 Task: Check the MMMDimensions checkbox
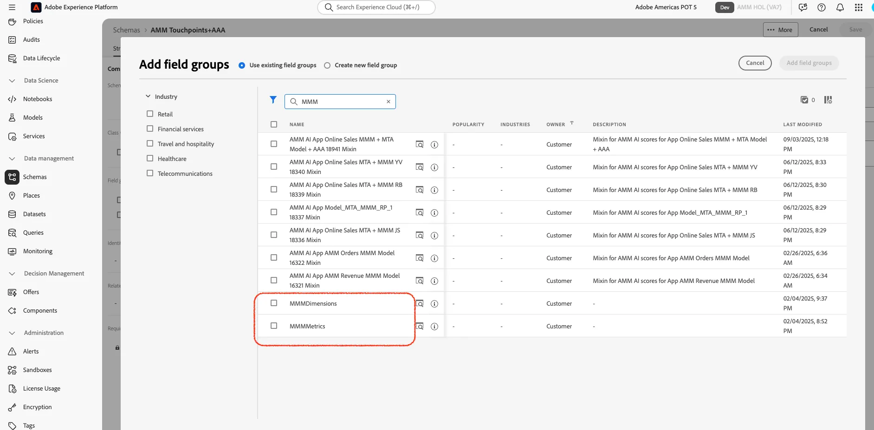pos(274,303)
